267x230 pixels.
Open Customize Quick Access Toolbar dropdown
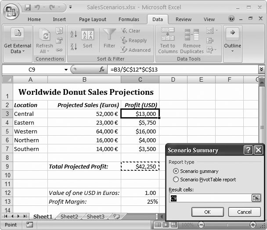(x=70, y=7)
